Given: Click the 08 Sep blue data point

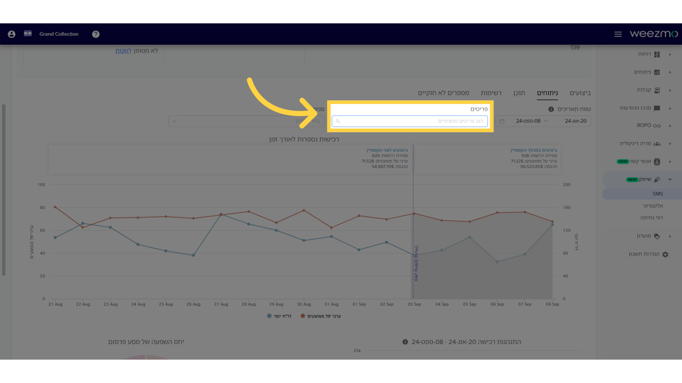Looking at the screenshot, I should coord(552,224).
